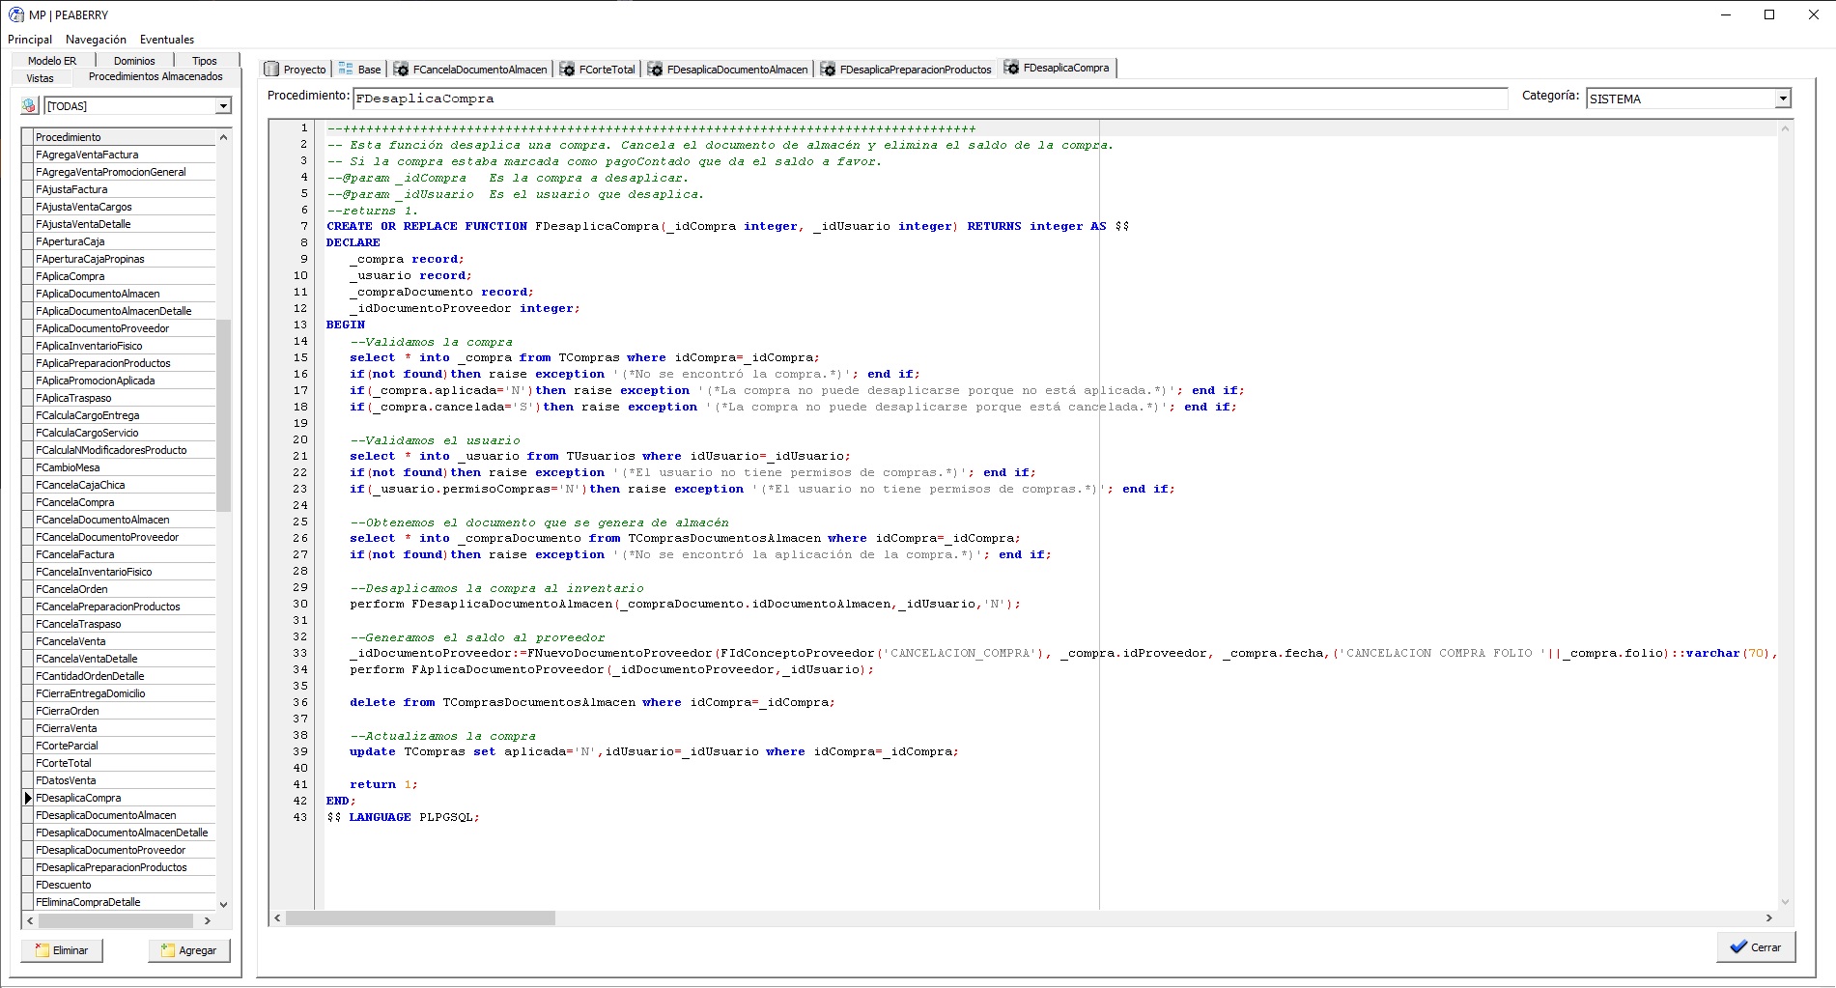Open the Principal menu
The image size is (1836, 988).
[30, 40]
